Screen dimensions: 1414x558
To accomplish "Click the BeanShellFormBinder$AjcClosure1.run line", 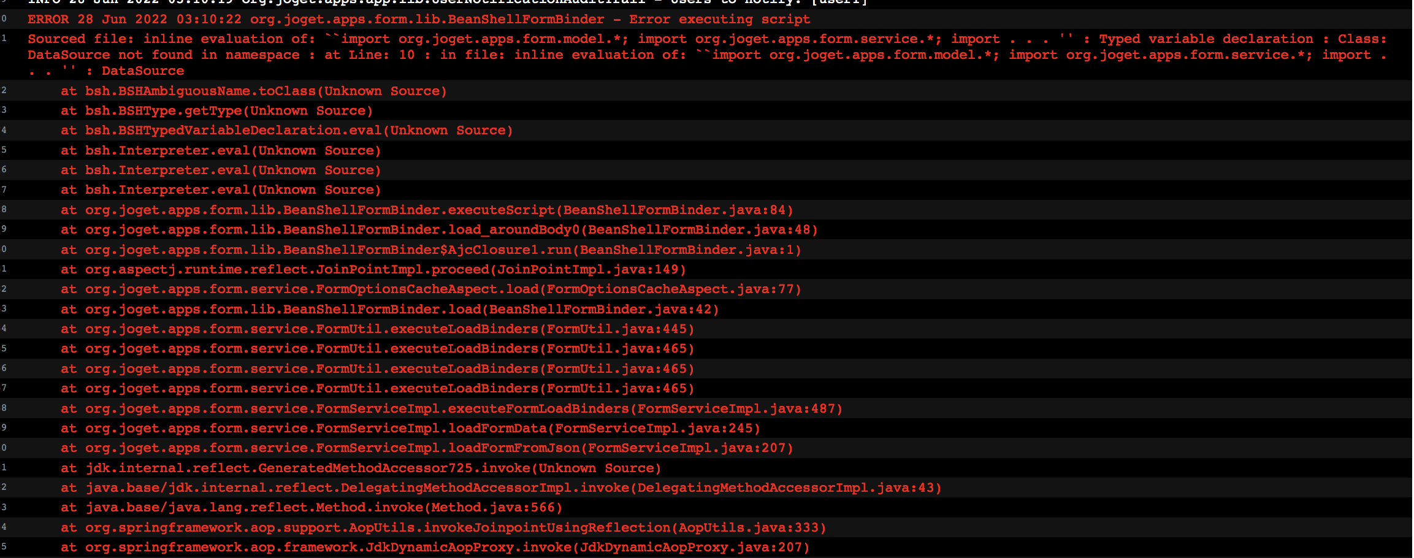I will [430, 250].
